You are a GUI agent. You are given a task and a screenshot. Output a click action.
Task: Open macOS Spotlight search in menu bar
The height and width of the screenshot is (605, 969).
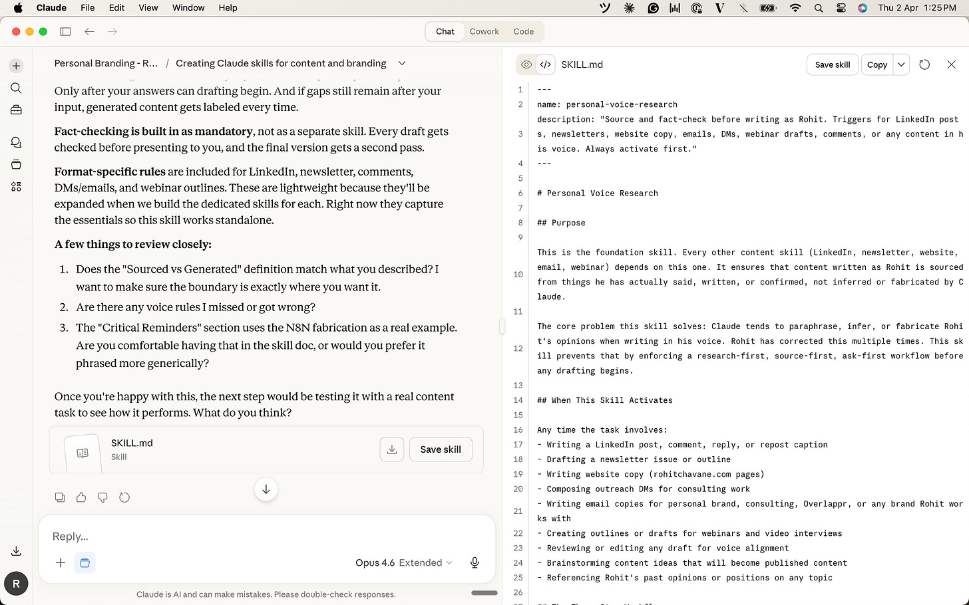pyautogui.click(x=819, y=8)
